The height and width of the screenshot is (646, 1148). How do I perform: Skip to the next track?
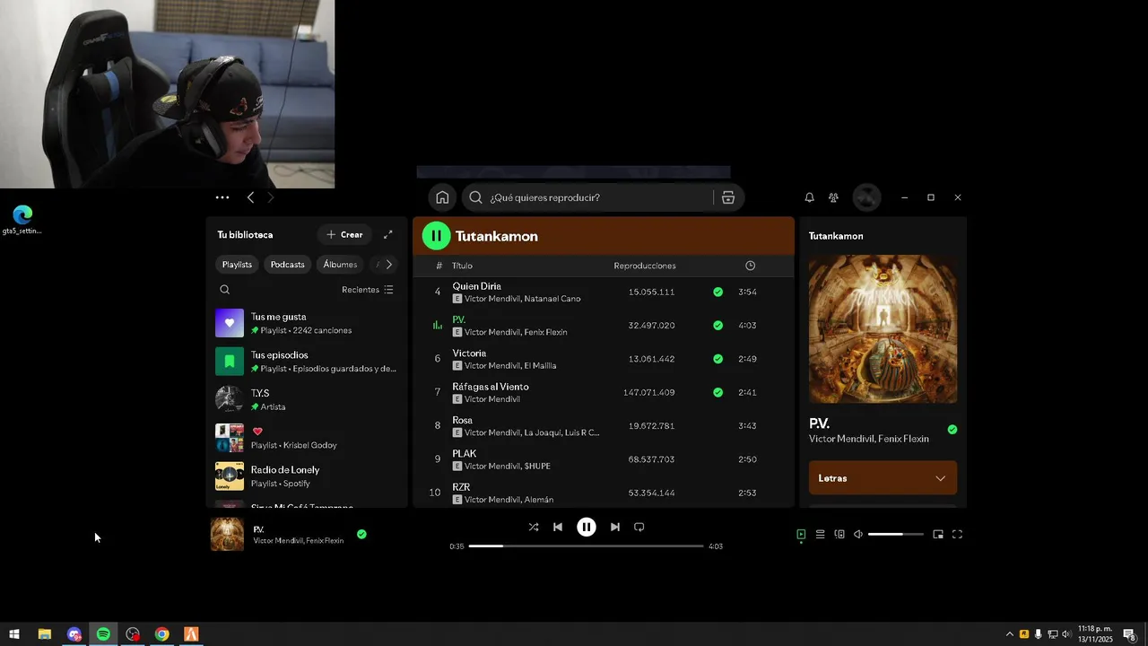click(614, 527)
